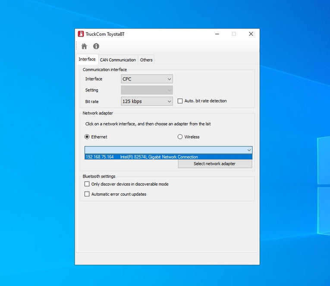Expand the Interface dropdown showing CPC

147,79
